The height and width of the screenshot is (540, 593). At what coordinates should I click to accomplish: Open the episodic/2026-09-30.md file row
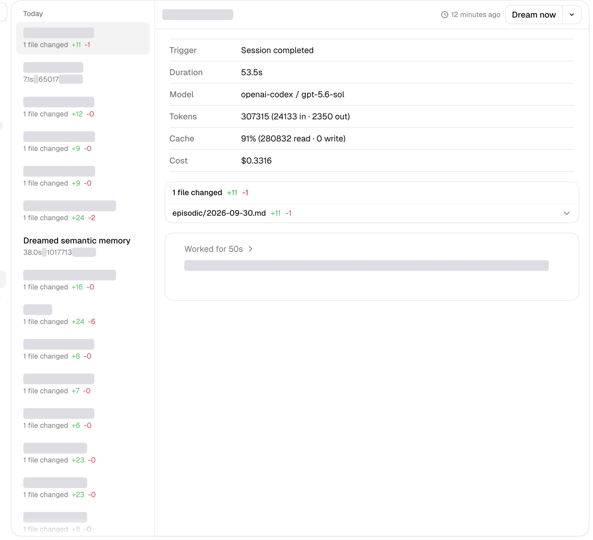(x=372, y=213)
